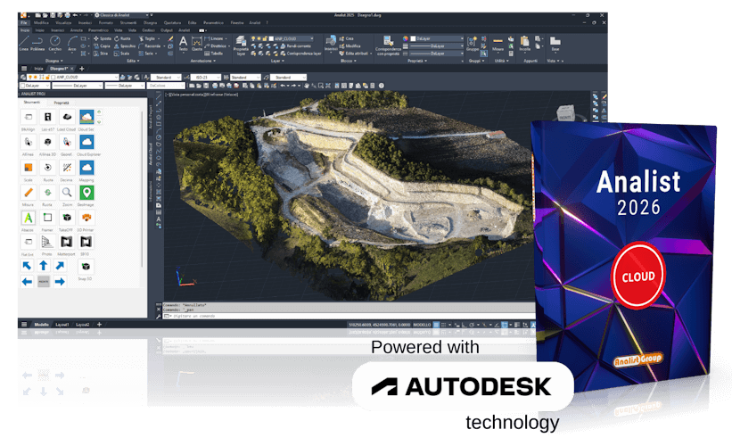Image resolution: width=732 pixels, height=446 pixels.
Task: Click the Testo text tool
Action: pos(184,43)
